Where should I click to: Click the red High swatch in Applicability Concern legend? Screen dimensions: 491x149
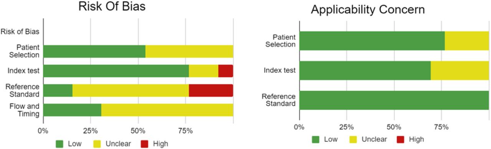click(400, 139)
